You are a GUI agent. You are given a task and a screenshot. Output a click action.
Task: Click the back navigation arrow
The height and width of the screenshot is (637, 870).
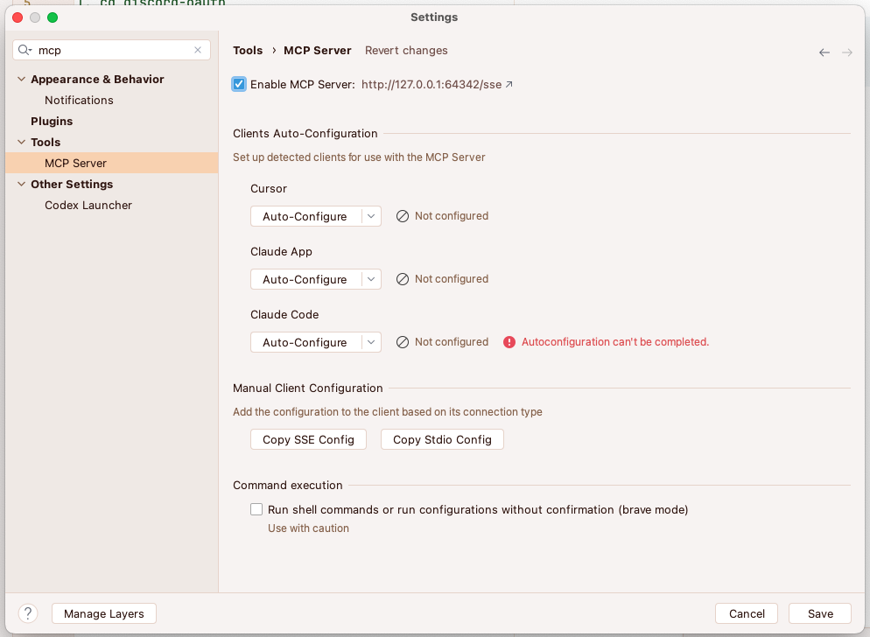824,52
